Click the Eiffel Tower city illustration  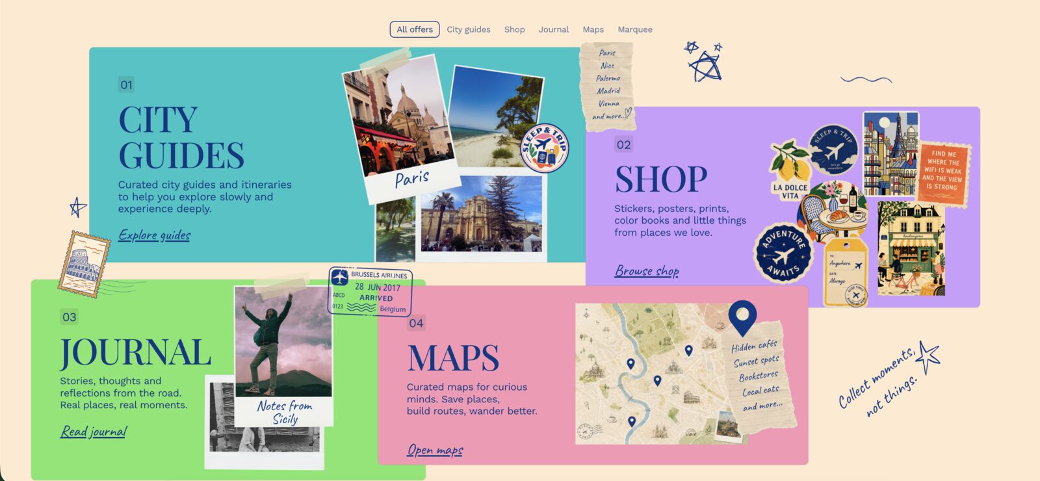tap(890, 154)
